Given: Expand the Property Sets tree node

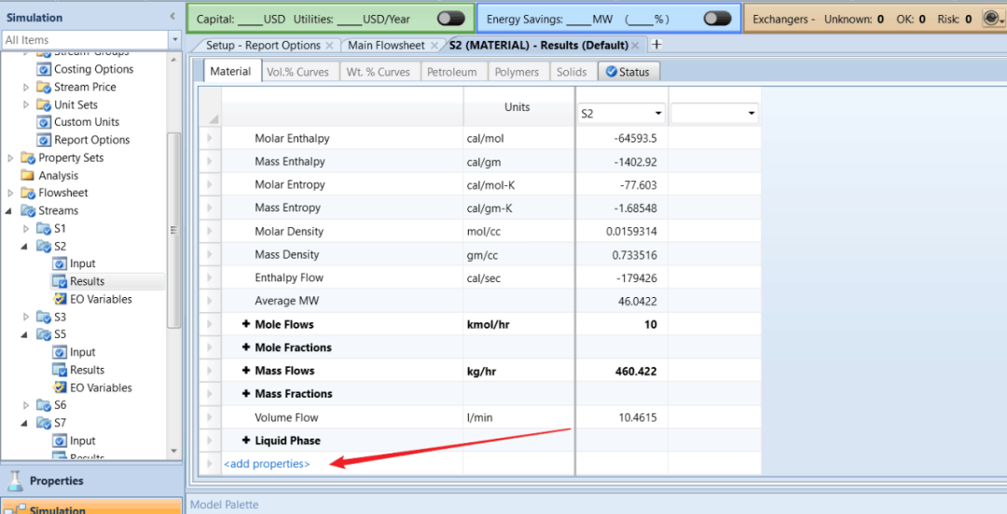Looking at the screenshot, I should [x=10, y=157].
